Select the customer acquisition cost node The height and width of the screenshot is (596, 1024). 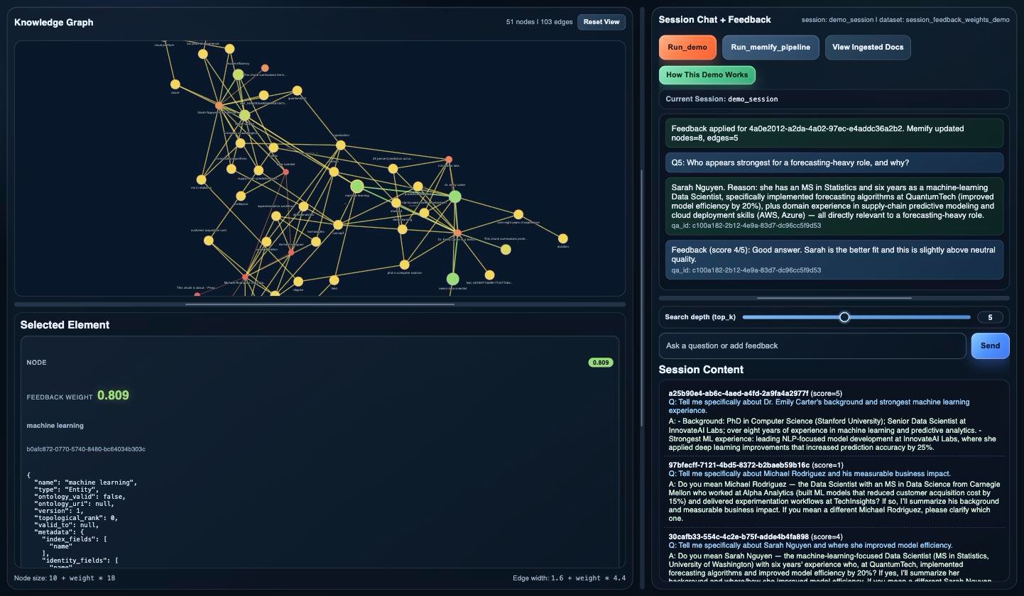click(209, 241)
